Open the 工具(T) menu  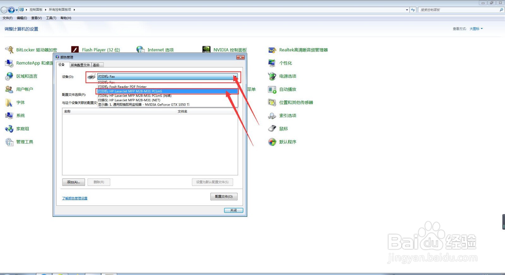(51, 18)
